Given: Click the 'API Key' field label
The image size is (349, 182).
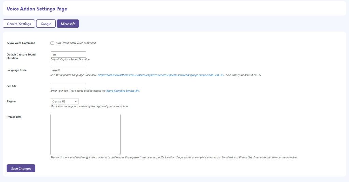Looking at the screenshot, I should tap(12, 86).
